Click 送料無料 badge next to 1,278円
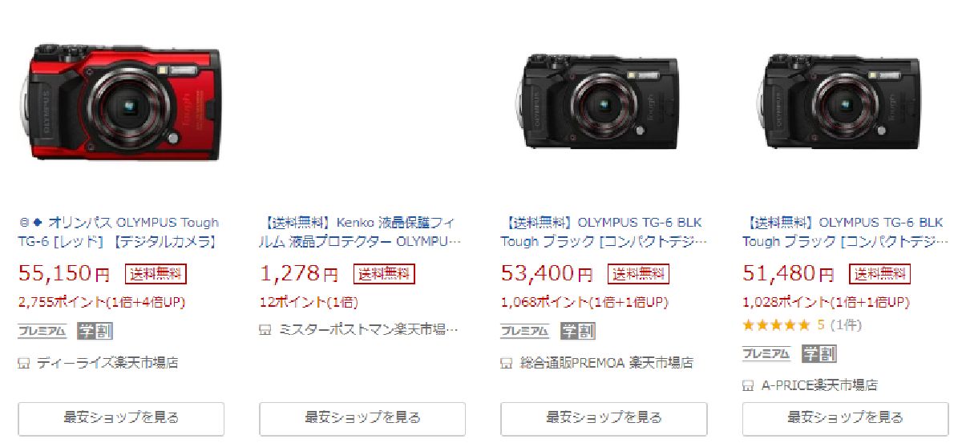 point(384,274)
